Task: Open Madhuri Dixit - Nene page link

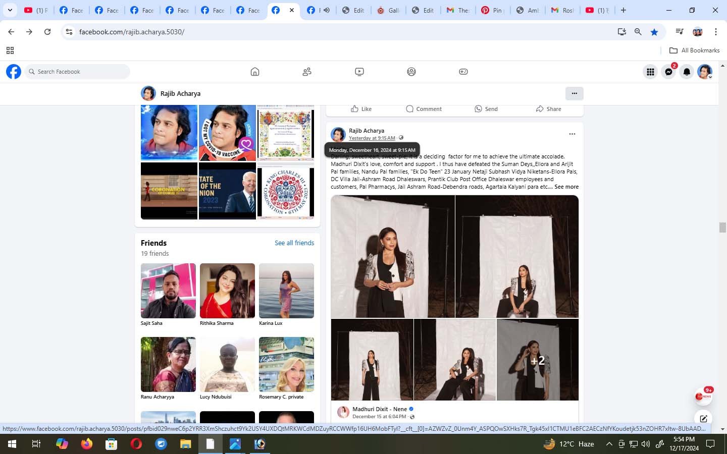Action: [380, 409]
